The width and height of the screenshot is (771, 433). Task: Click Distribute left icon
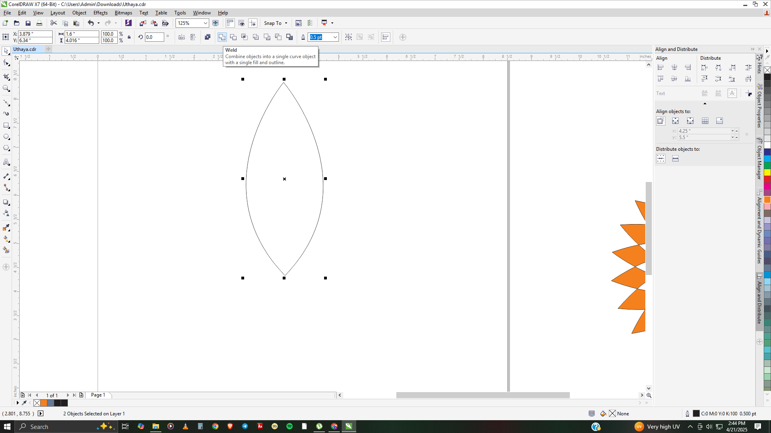tap(705, 67)
